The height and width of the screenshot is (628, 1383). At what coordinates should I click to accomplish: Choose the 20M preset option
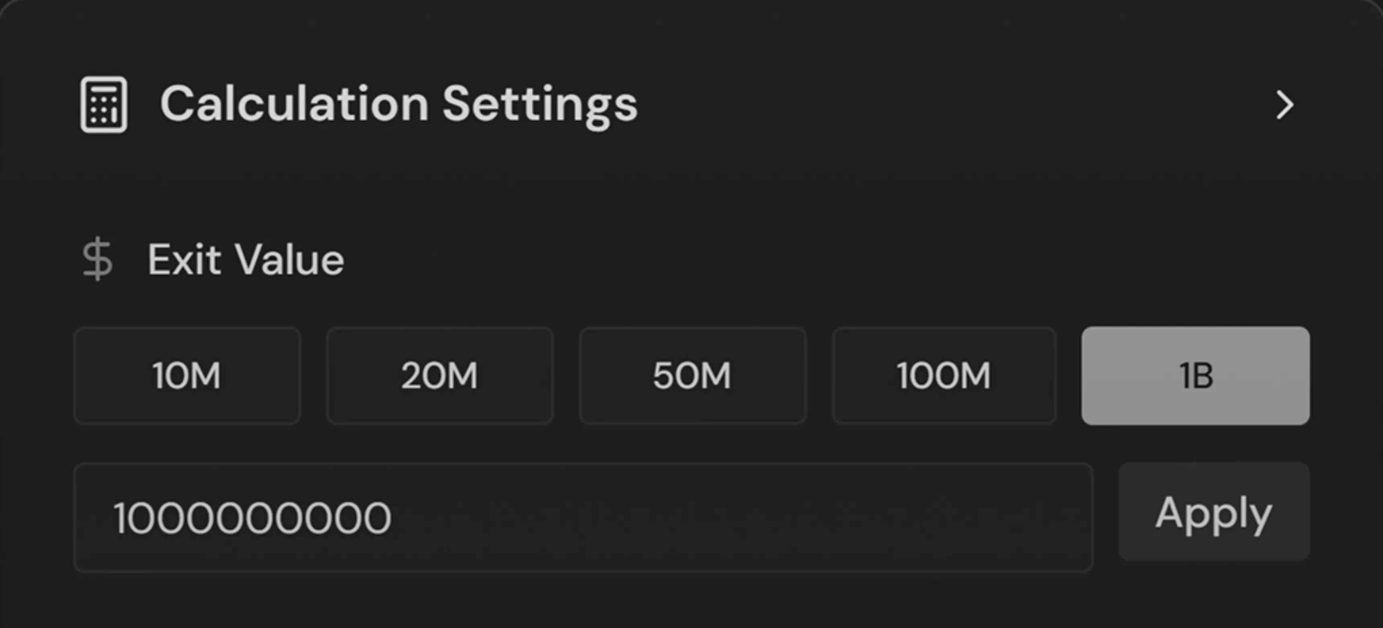[x=440, y=376]
